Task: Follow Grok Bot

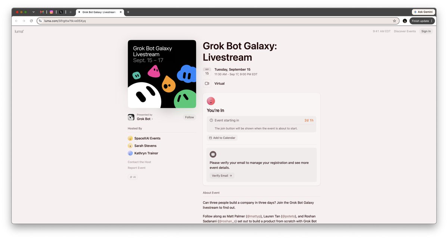Action: (190, 117)
